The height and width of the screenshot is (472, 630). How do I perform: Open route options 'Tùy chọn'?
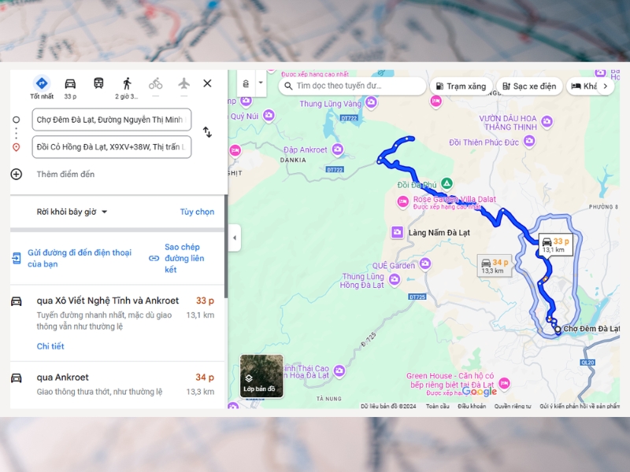tap(197, 212)
